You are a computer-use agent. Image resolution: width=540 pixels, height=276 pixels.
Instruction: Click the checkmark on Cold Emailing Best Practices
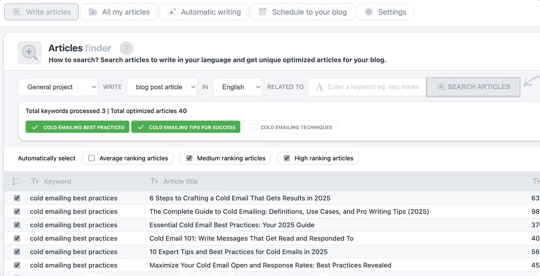(x=34, y=127)
